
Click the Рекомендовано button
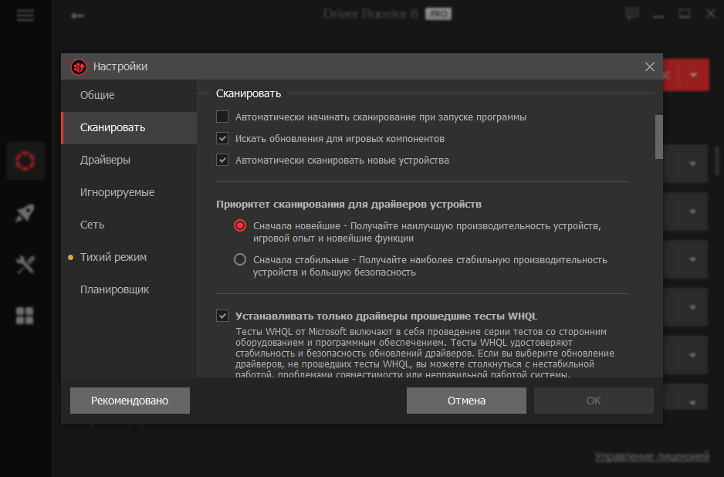click(129, 400)
